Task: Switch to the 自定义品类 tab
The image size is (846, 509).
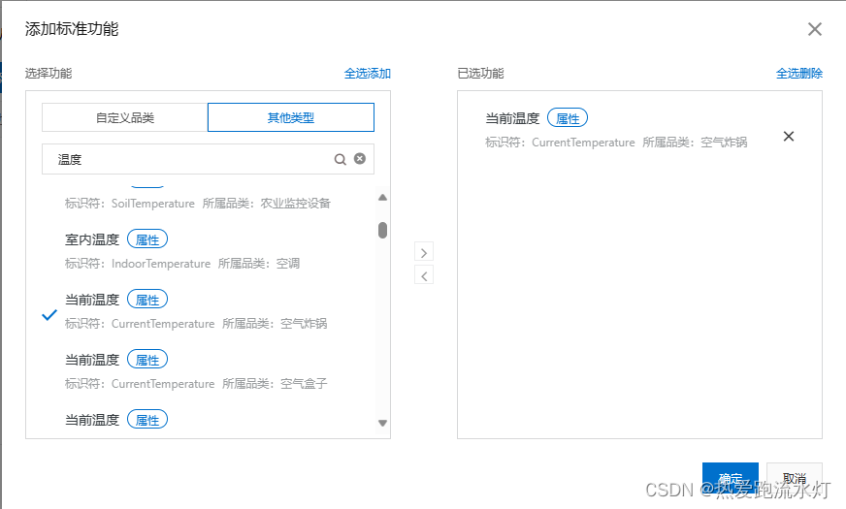Action: 124,117
